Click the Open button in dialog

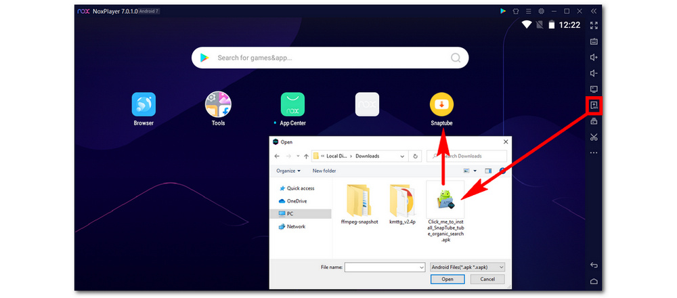click(x=447, y=279)
